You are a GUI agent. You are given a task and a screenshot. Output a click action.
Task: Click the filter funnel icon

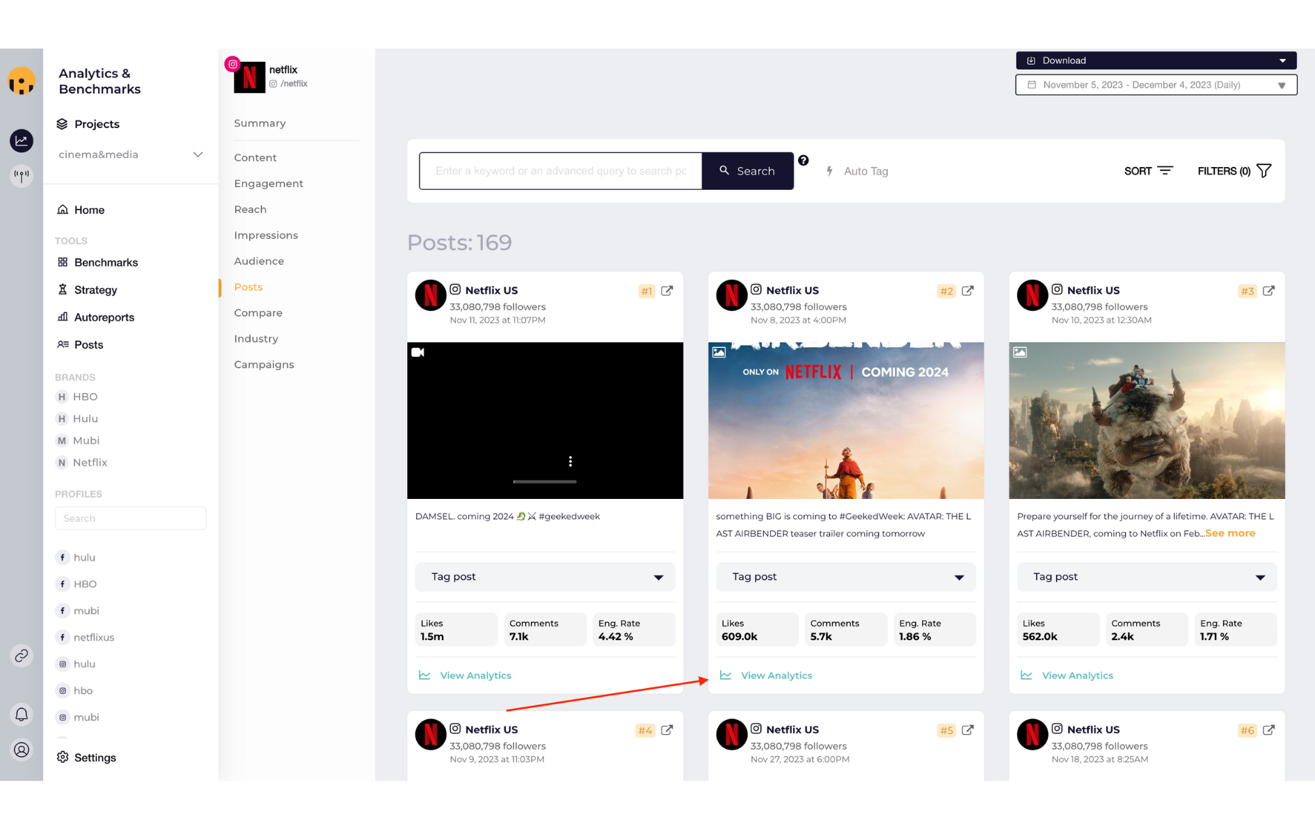pos(1264,170)
